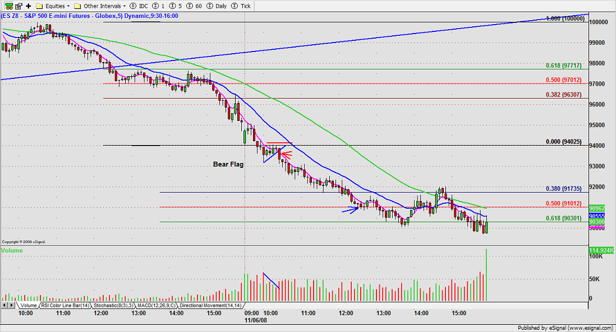The height and width of the screenshot is (332, 616).
Task: Click the green Volume pane label
Action: [12, 250]
